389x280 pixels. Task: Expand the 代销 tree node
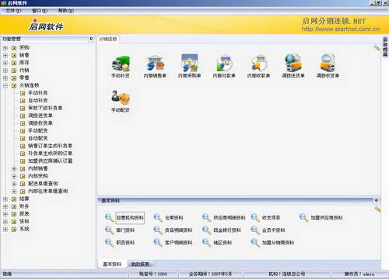pos(5,71)
